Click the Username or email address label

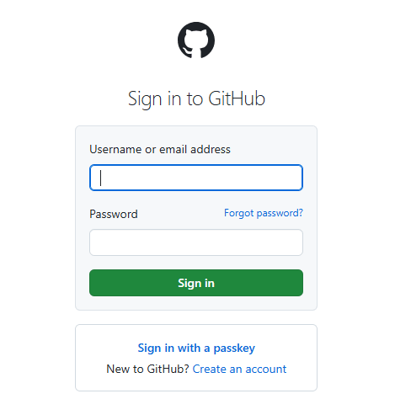tap(160, 149)
